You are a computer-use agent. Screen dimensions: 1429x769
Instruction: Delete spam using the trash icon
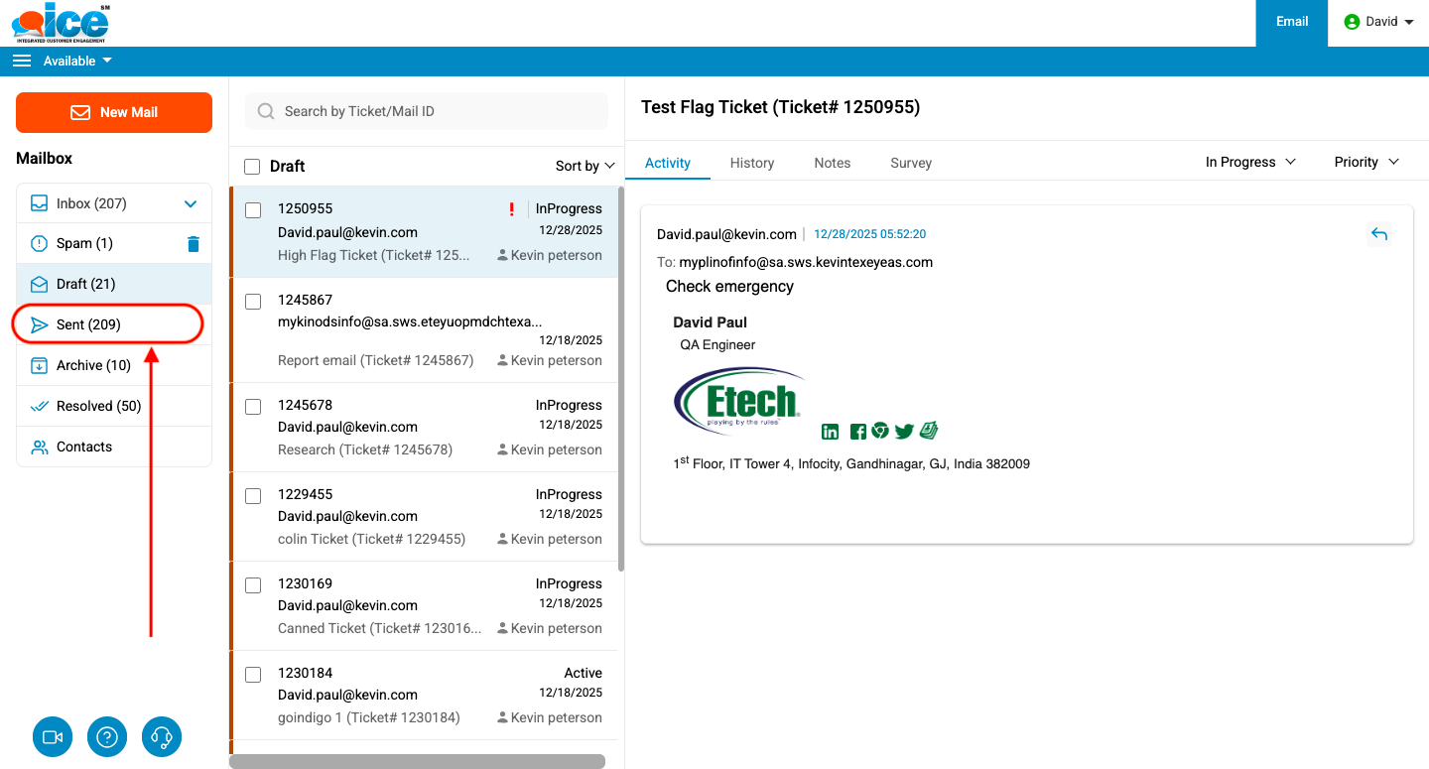point(194,244)
